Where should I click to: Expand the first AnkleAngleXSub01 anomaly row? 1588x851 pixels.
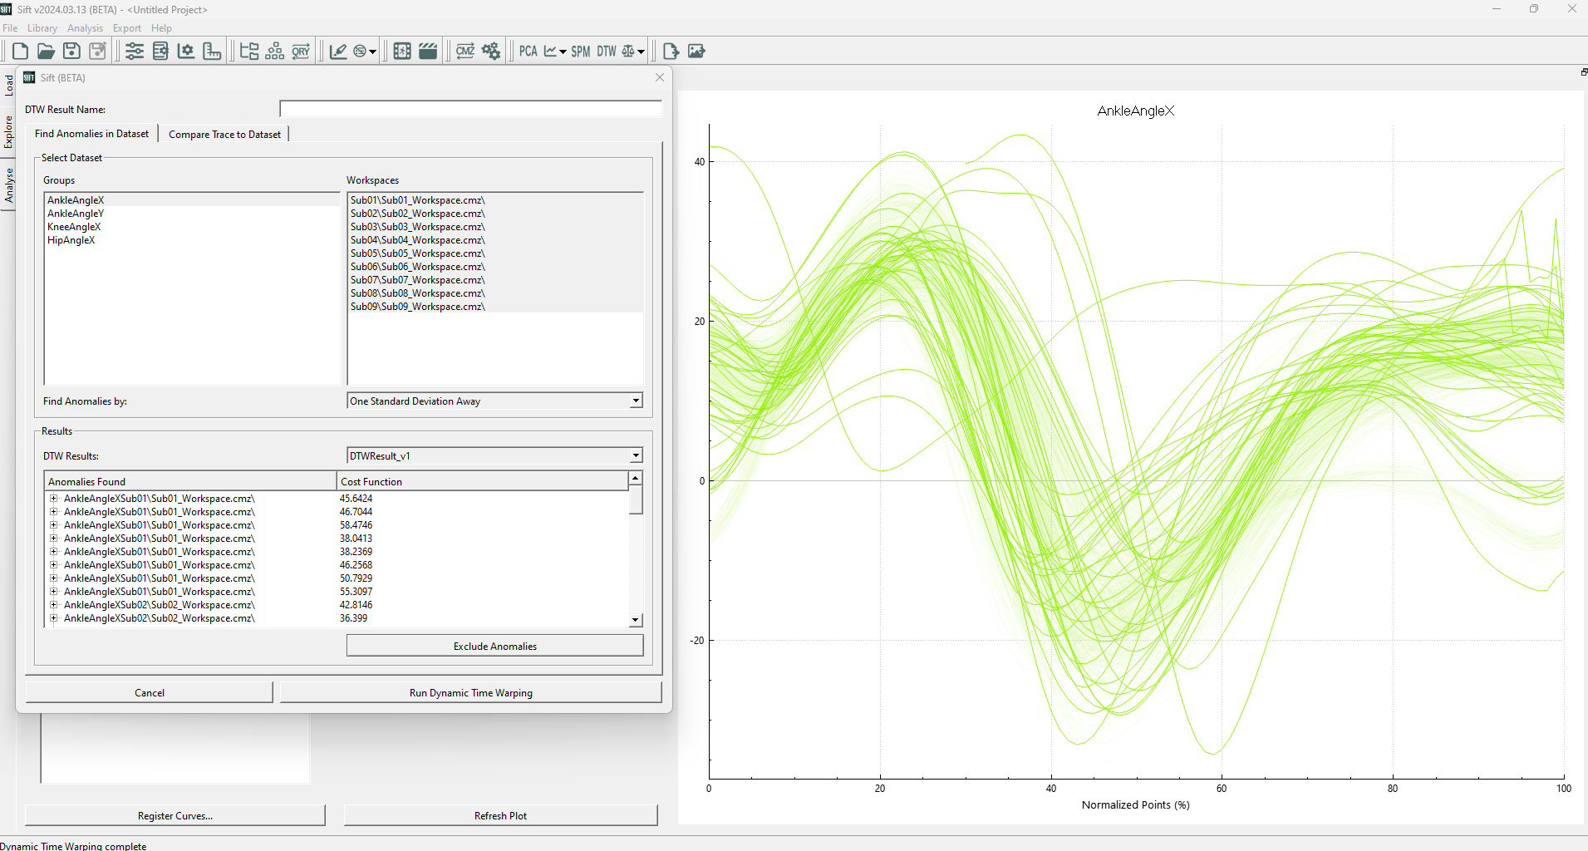(54, 499)
